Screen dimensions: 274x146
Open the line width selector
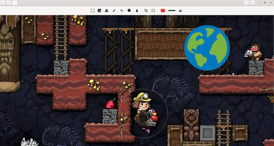[172, 11]
